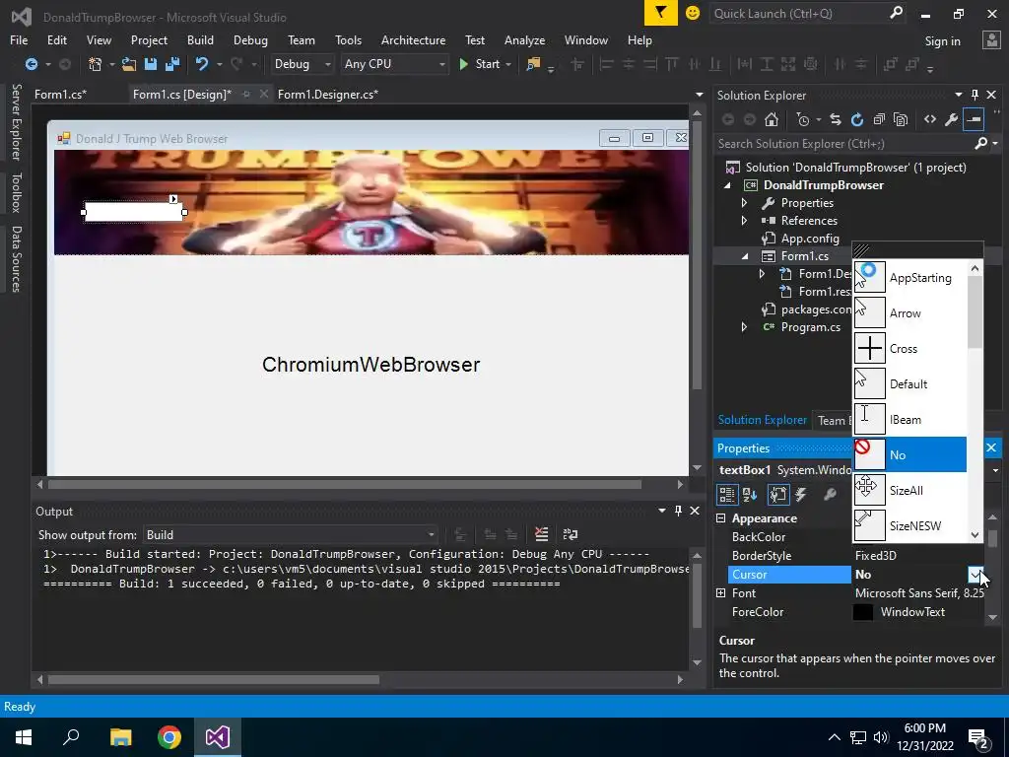Toggle Word Wrap in the Output panel
The height and width of the screenshot is (757, 1009).
571,534
